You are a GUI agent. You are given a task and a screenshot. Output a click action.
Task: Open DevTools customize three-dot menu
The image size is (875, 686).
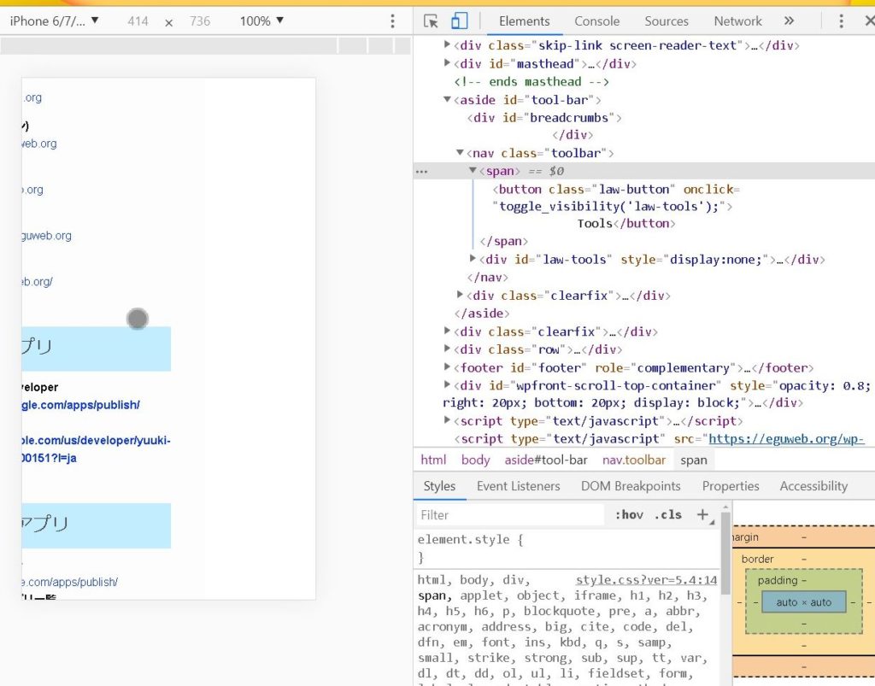pos(841,21)
